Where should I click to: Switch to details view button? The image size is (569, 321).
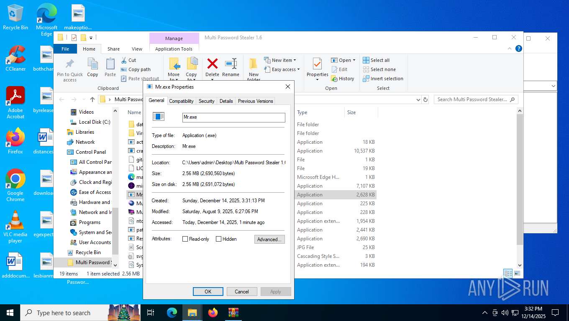pos(508,273)
